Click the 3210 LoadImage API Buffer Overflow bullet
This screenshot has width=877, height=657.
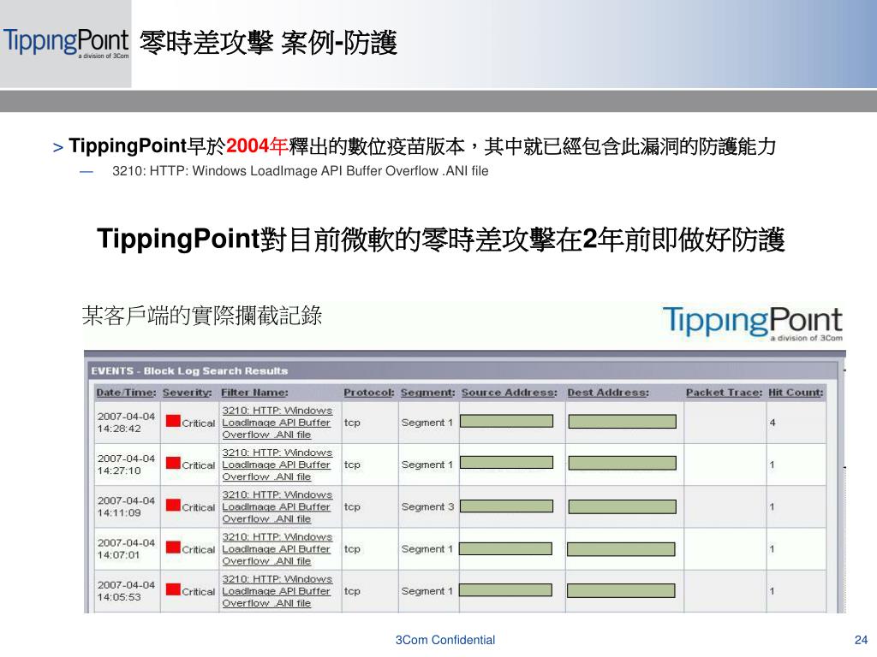tap(301, 171)
